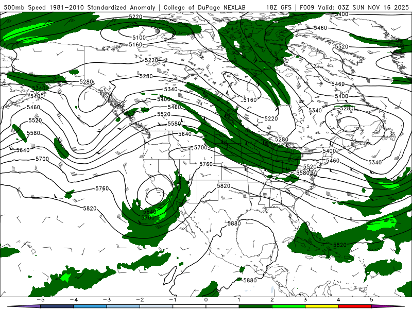
Task: Click the '5' colorbar tick label
Action: coord(371,300)
